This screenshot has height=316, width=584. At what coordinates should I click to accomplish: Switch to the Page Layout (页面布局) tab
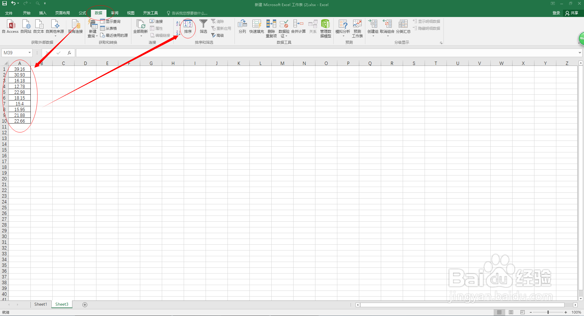coord(63,13)
